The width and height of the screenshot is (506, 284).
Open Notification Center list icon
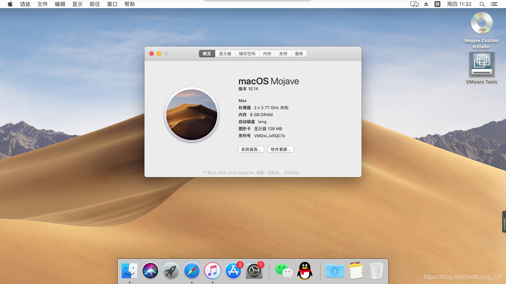pos(494,4)
